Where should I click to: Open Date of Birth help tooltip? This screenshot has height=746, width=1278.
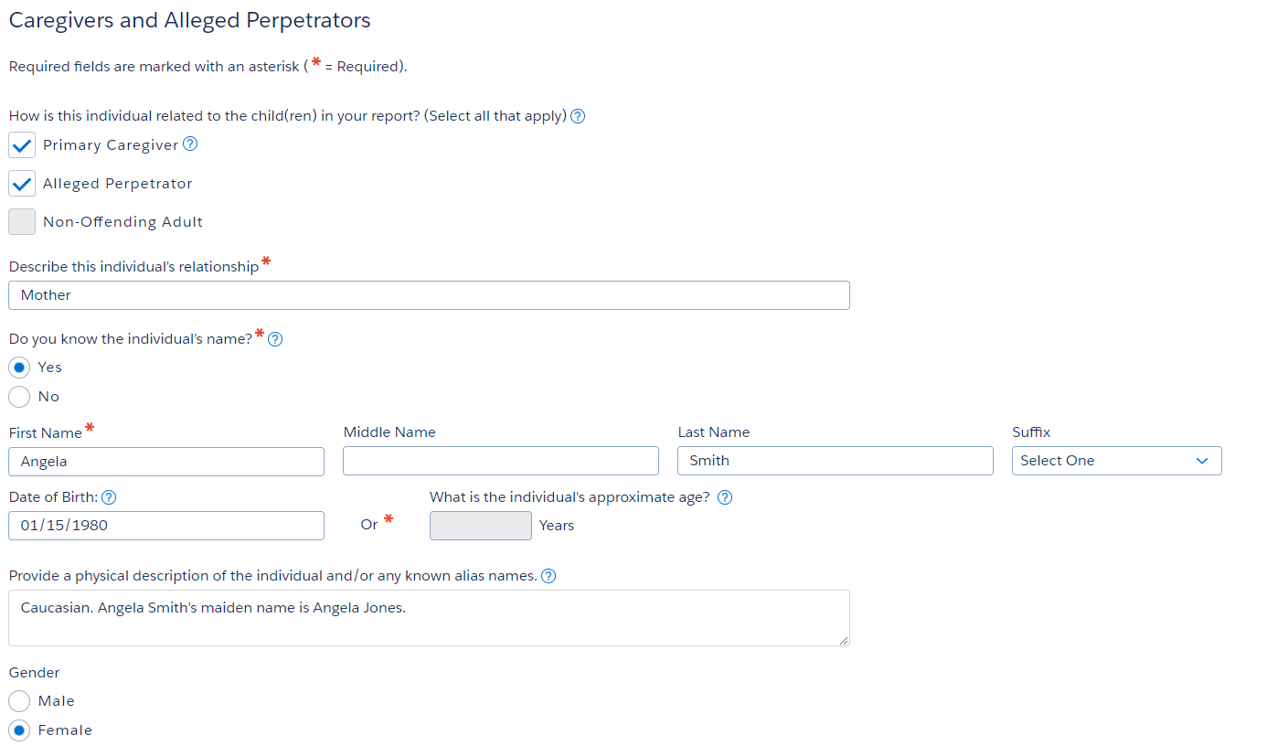[x=109, y=498]
